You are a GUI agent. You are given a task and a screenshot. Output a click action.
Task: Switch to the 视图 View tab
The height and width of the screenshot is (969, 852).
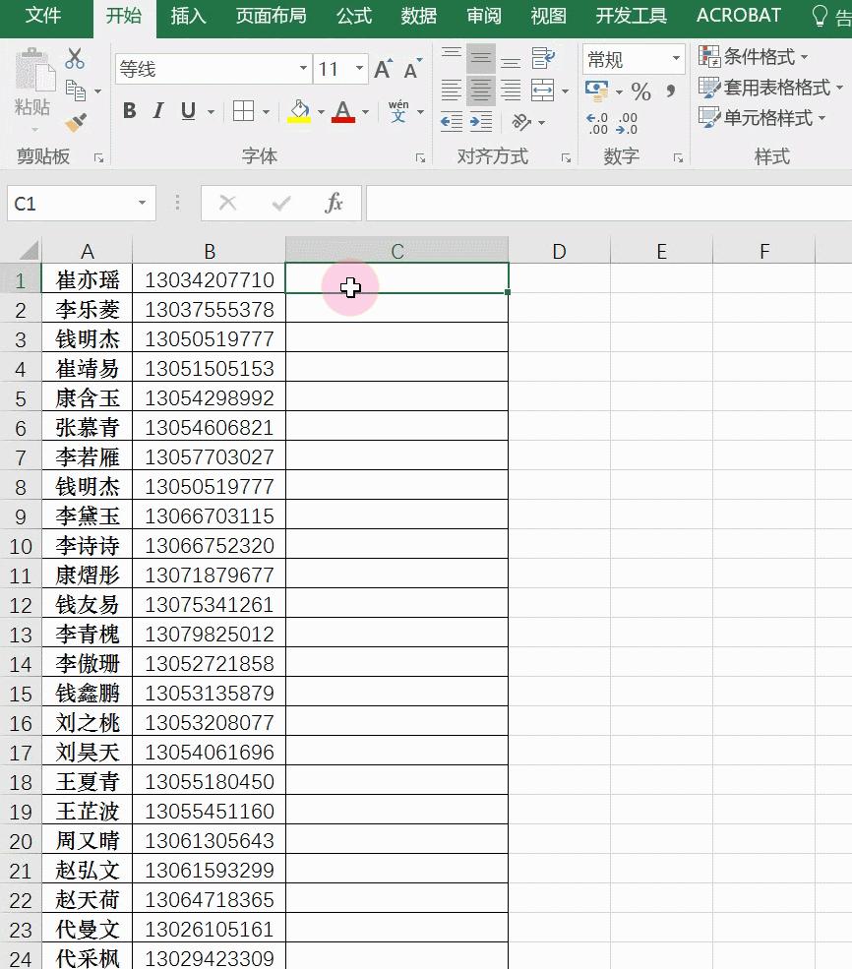[x=549, y=16]
